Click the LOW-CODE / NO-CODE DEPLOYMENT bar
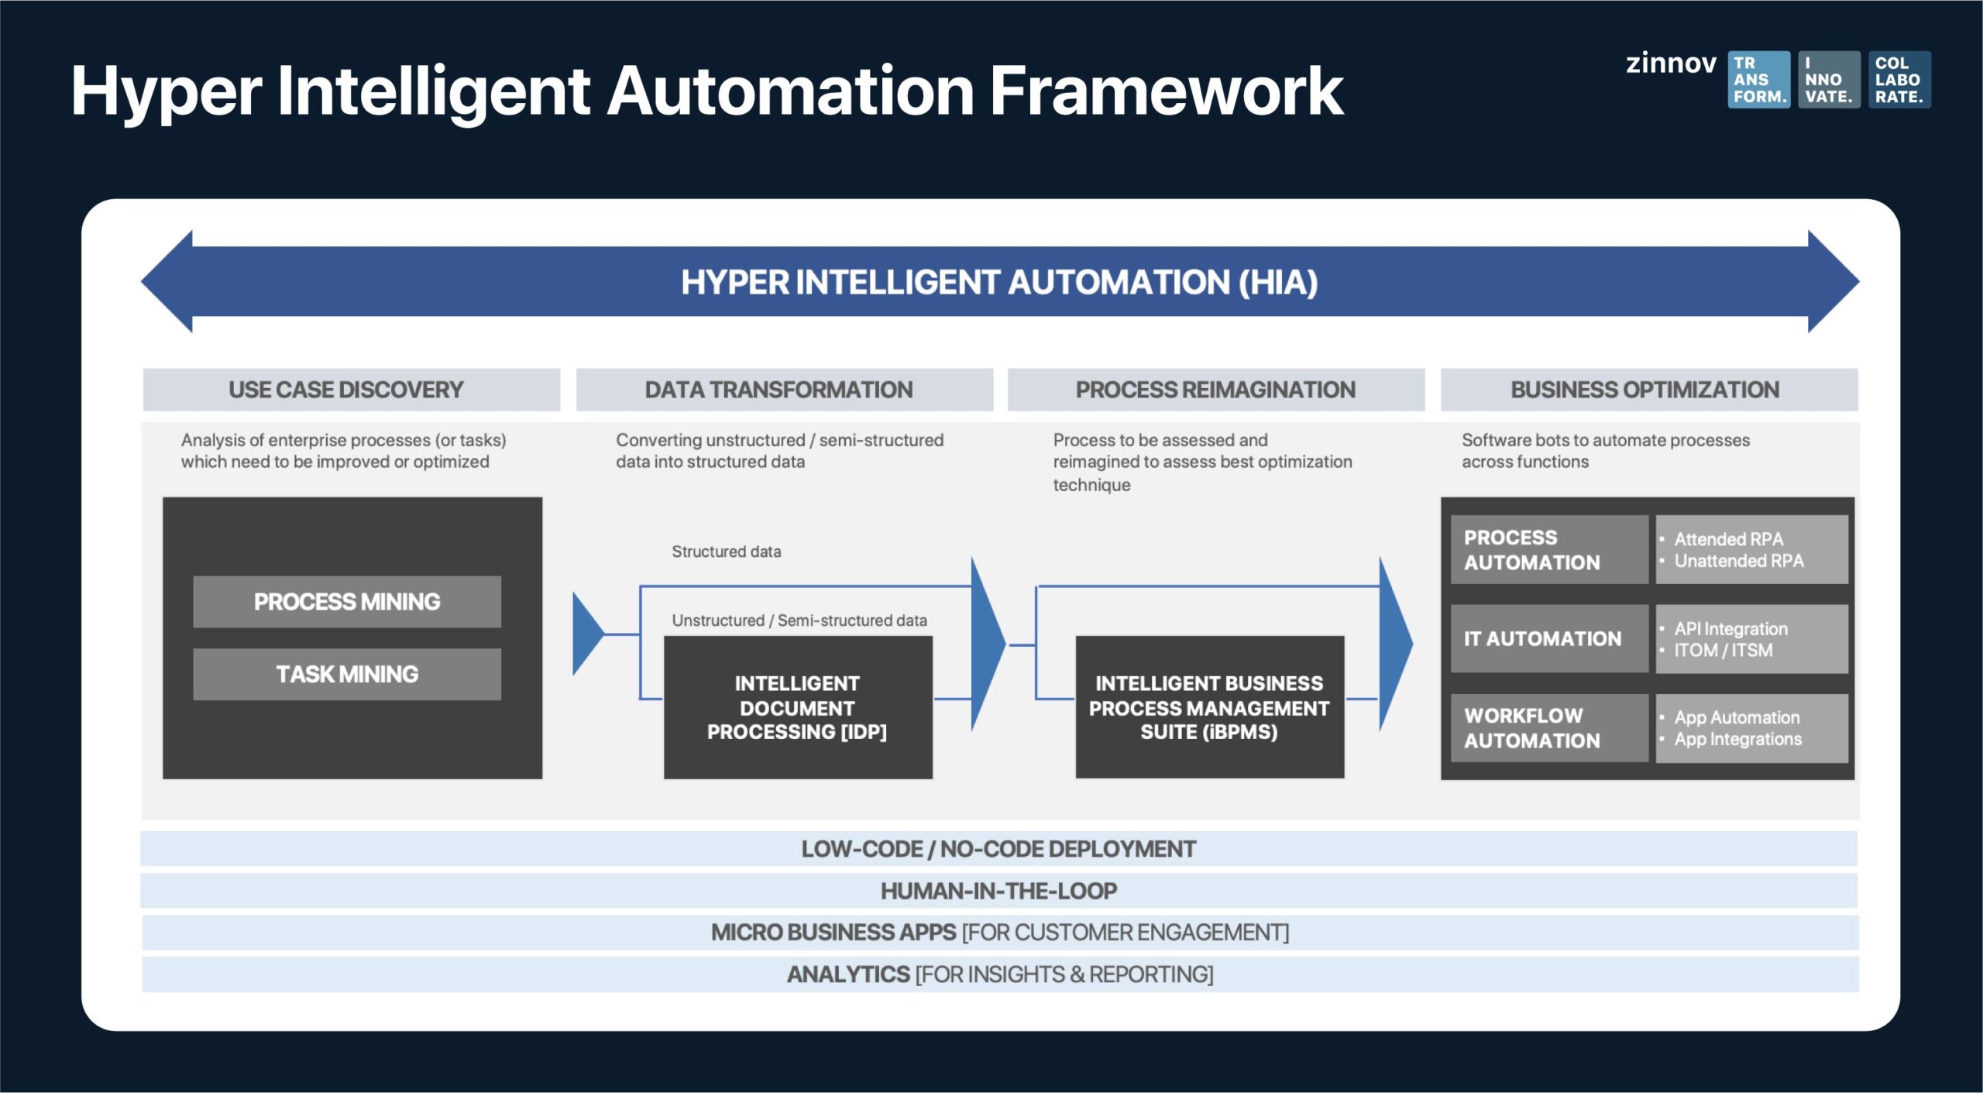The width and height of the screenshot is (1983, 1093). 998,849
